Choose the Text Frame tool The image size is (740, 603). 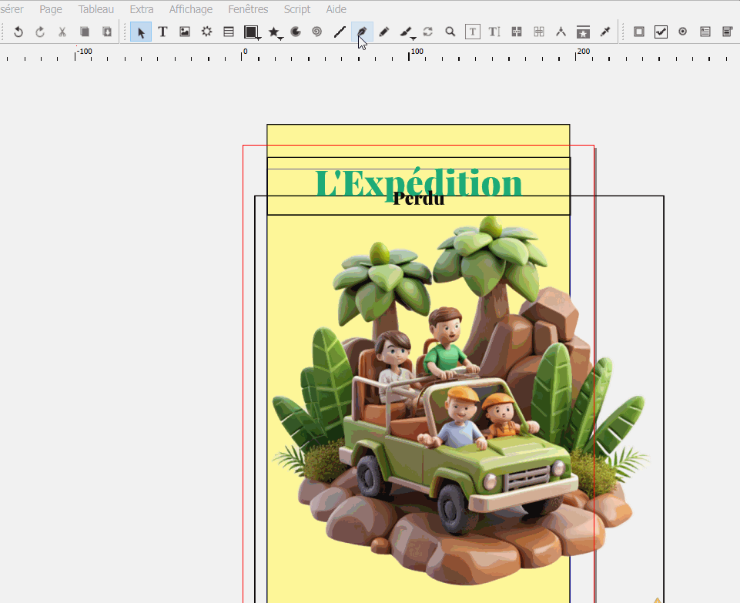pos(162,32)
